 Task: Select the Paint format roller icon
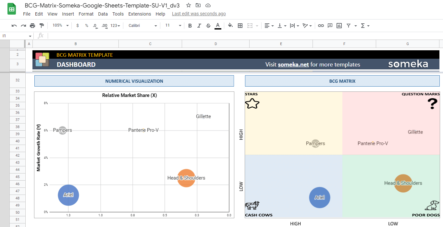[x=42, y=26]
